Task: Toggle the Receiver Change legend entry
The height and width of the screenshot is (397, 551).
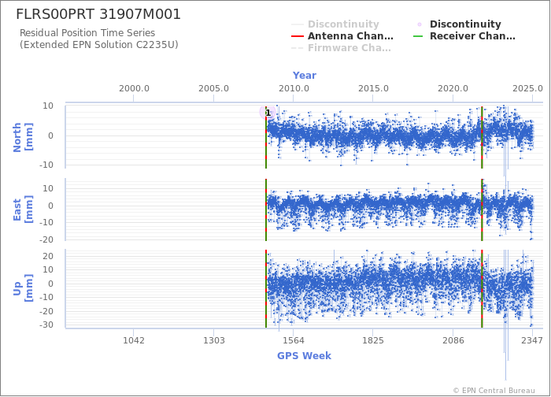Action: (464, 36)
